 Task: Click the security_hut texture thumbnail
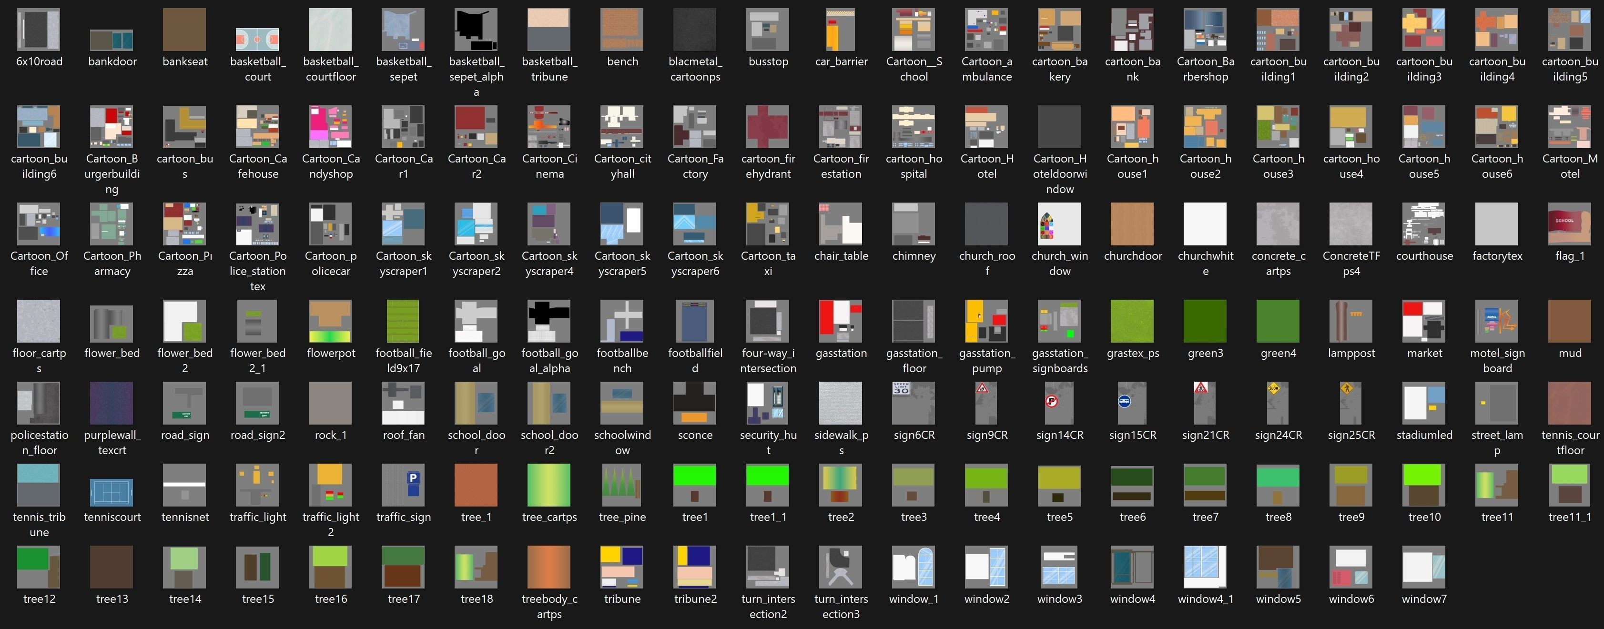768,403
